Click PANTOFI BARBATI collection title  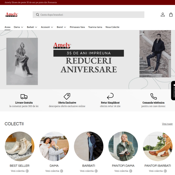coord(157,166)
